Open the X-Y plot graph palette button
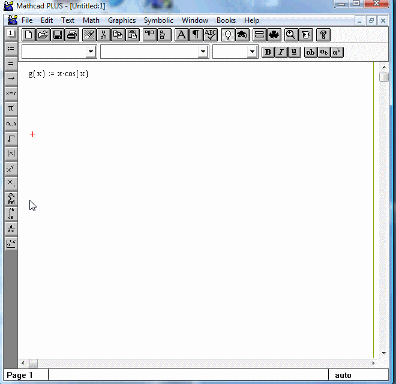 [11, 244]
